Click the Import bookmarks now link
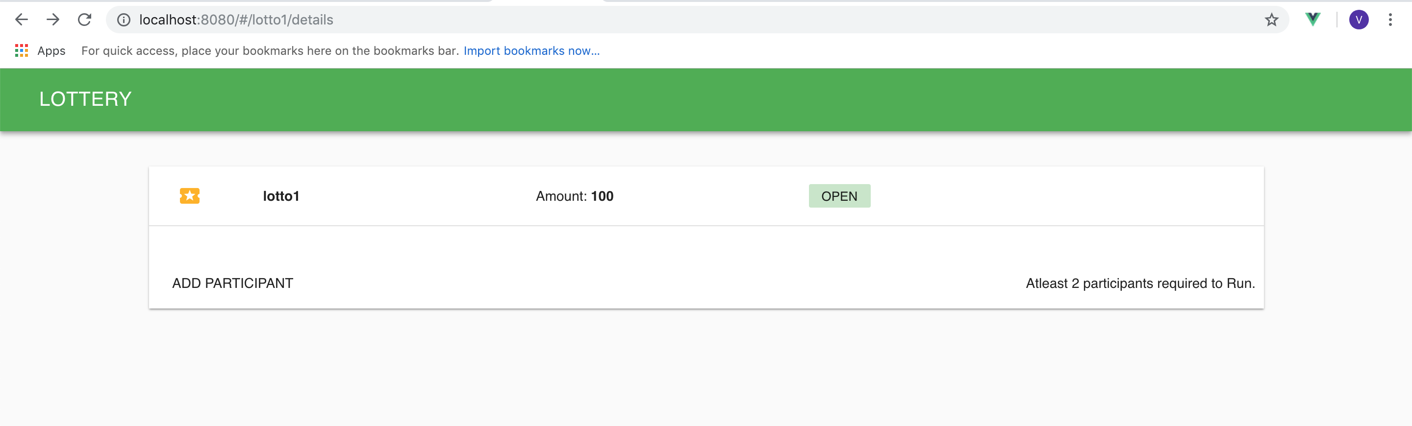The image size is (1412, 426). [x=531, y=51]
